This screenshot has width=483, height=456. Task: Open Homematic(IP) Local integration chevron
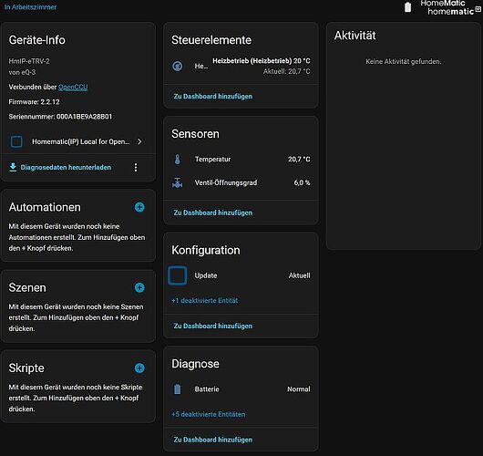pyautogui.click(x=139, y=141)
